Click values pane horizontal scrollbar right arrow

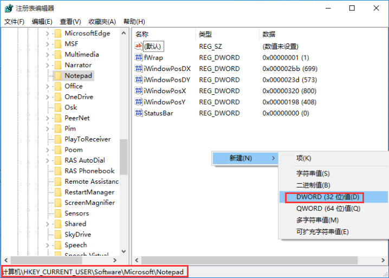click(x=383, y=260)
